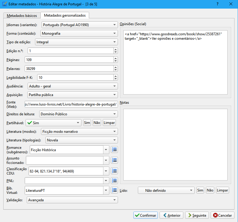This screenshot has height=222, width=238.
Task: Expand the Bib. Virtual combo arrow
Action: pyautogui.click(x=106, y=190)
